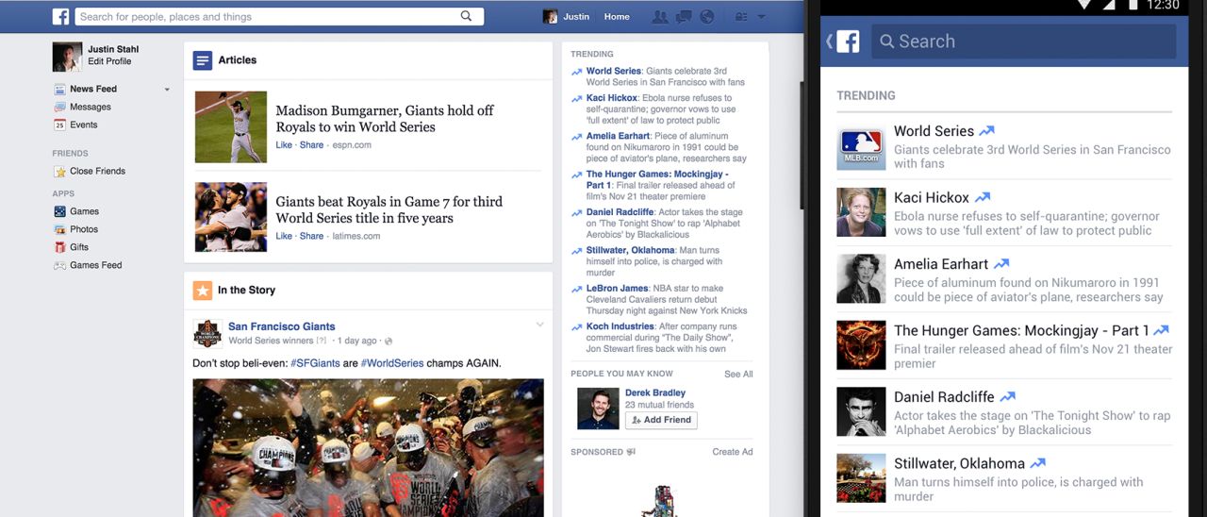Open Madison Bumgarner article thumbnail

pyautogui.click(x=231, y=126)
